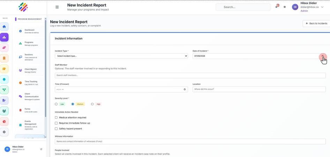Image resolution: width=330 pixels, height=157 pixels.
Task: Open Client Communication menu item
Action: click(30, 97)
